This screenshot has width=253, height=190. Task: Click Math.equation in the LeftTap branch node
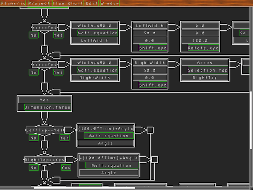108,136
